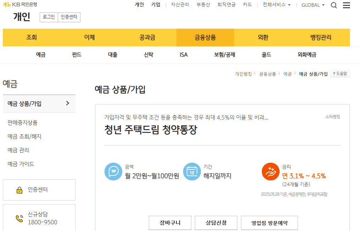Open the search magnifier icon
The image size is (361, 231).
334,5
